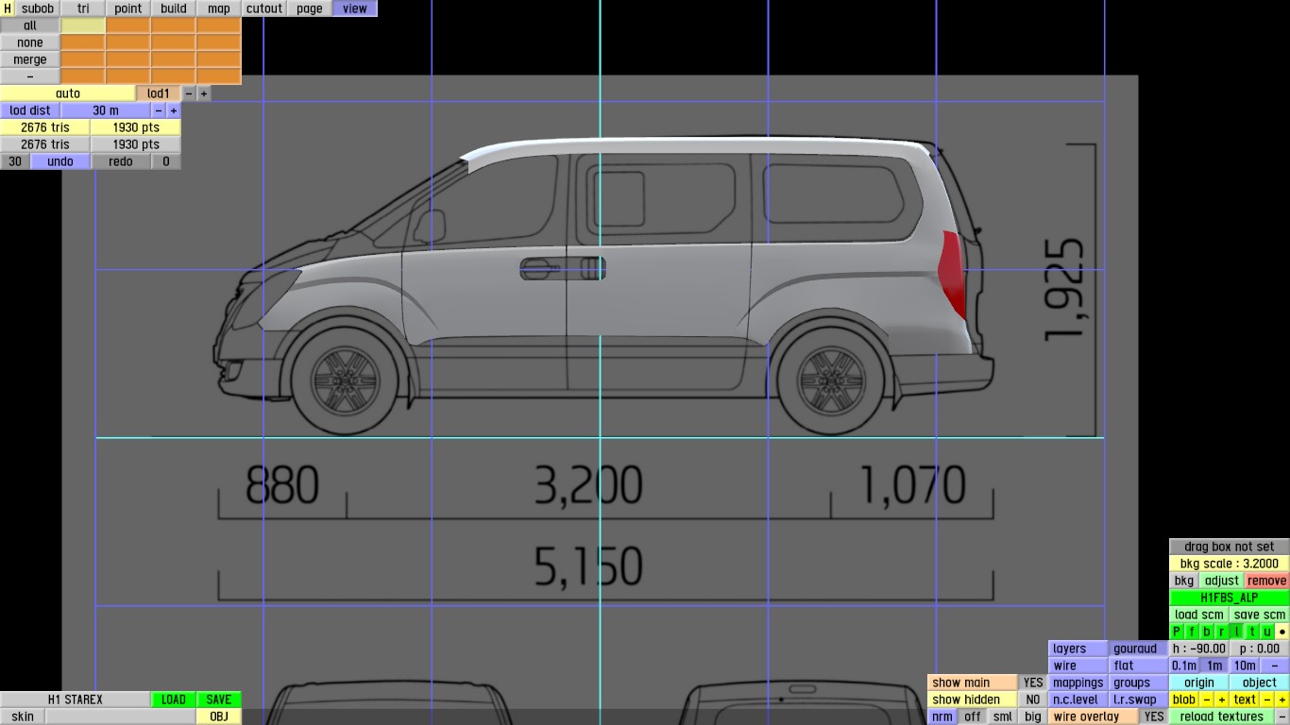Toggle YES beside wire overlay
The width and height of the screenshot is (1290, 725).
1154,717
